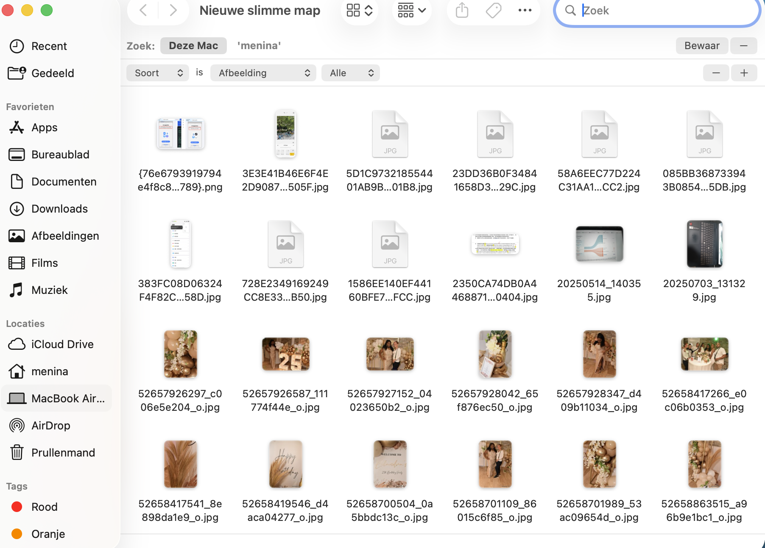
Task: Select the Oranje tag
Action: [48, 534]
